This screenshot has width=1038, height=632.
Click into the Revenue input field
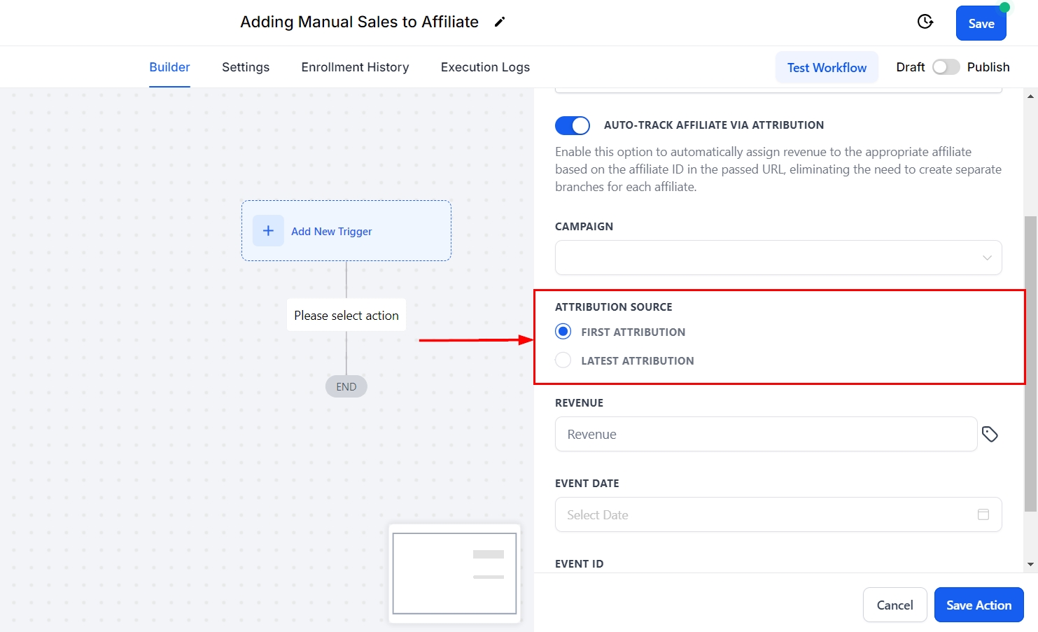(766, 435)
